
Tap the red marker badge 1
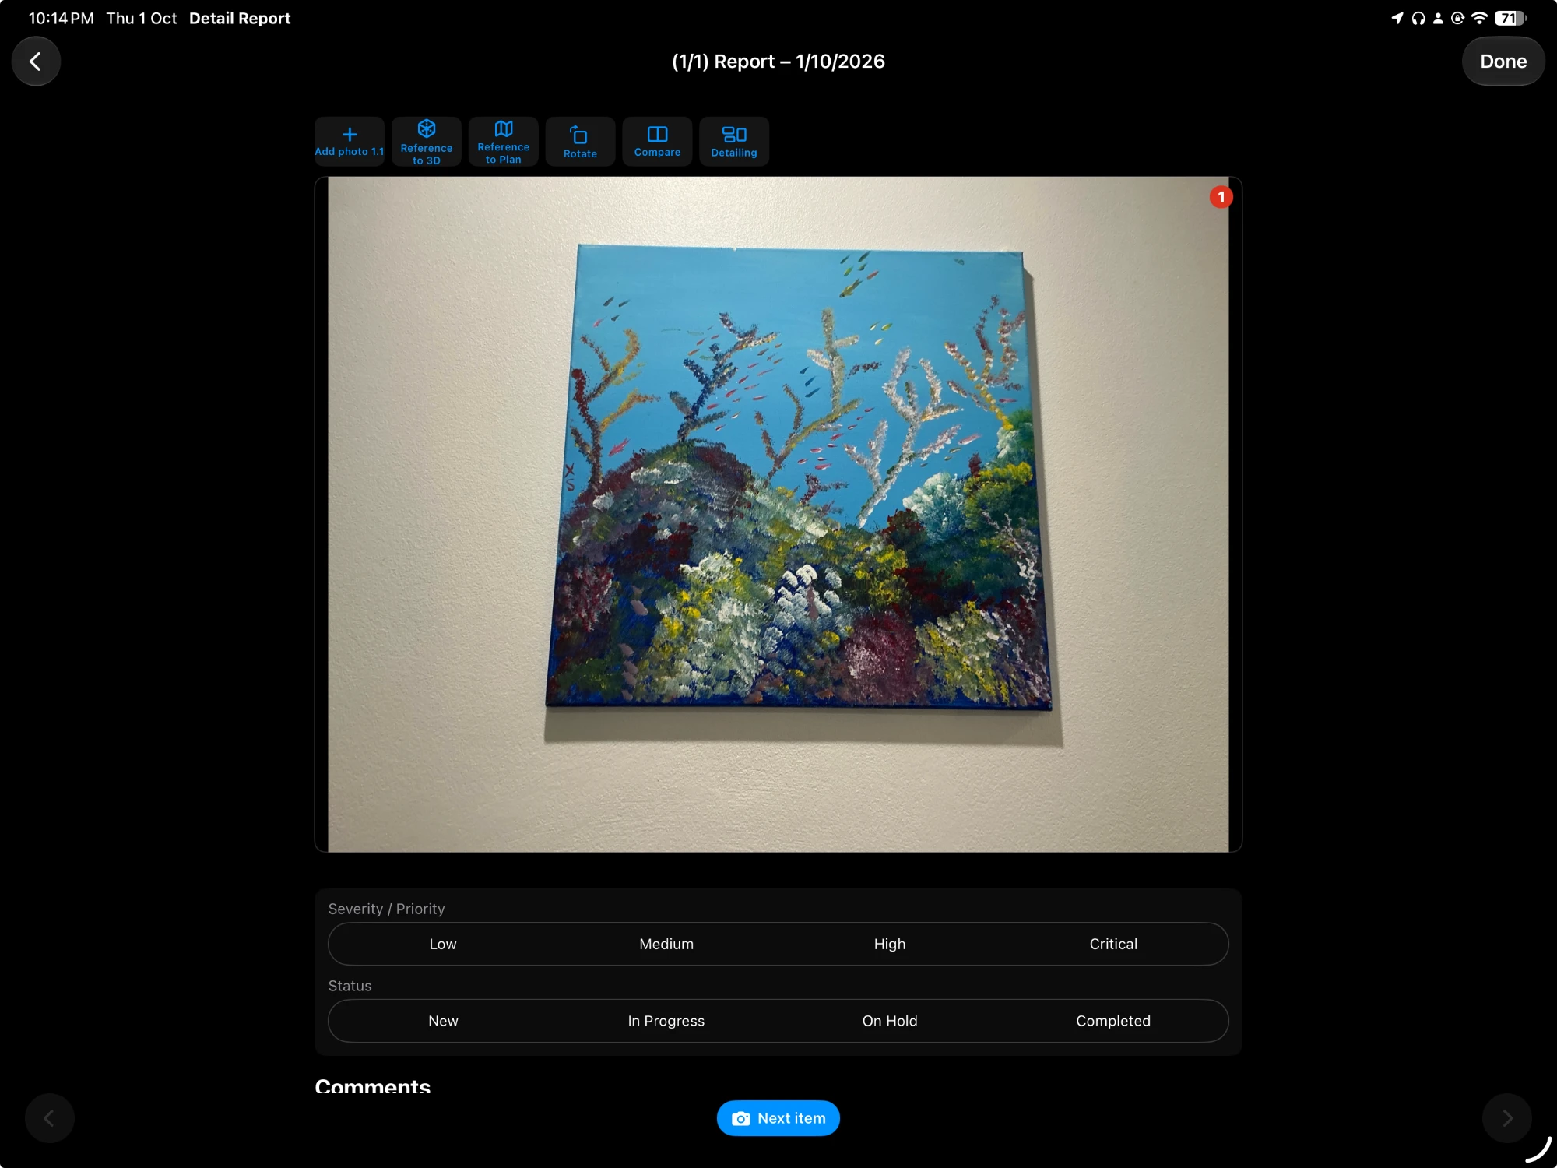[1221, 197]
